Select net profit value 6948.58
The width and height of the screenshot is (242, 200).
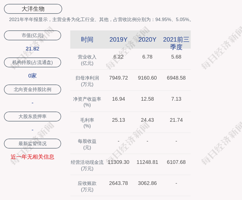pos(176,78)
